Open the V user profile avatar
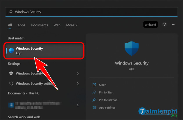The width and height of the screenshot is (183, 120). (165, 25)
